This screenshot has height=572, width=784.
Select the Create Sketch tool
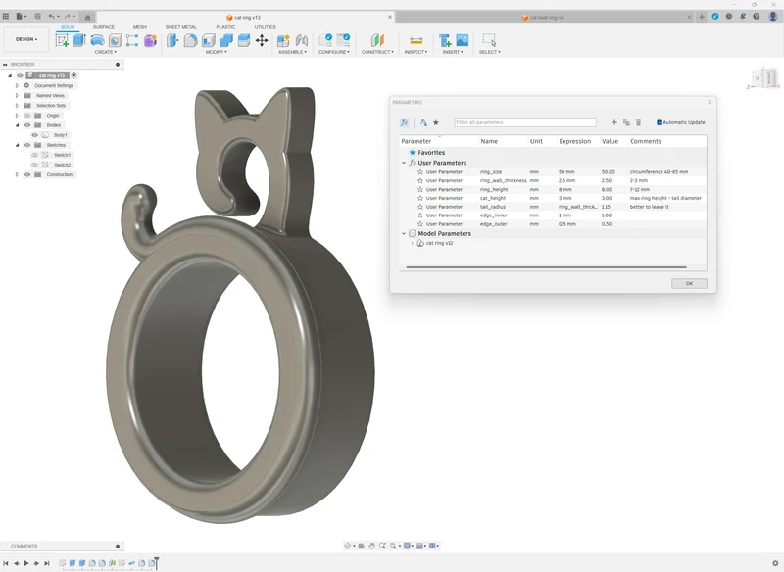[62, 40]
